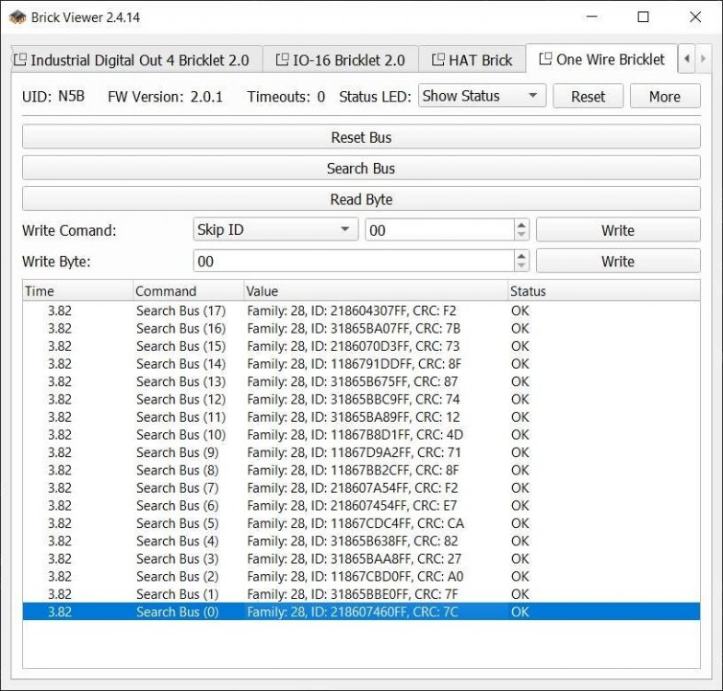Decrement the Write Byte value spinner
This screenshot has height=691, width=723.
tap(521, 265)
